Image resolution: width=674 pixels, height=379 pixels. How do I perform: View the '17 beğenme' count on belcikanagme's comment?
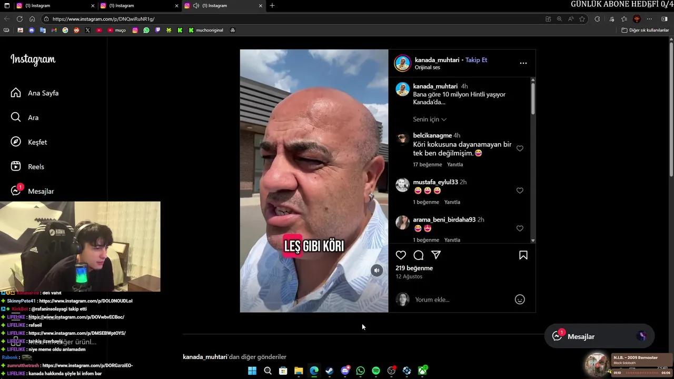[428, 165]
